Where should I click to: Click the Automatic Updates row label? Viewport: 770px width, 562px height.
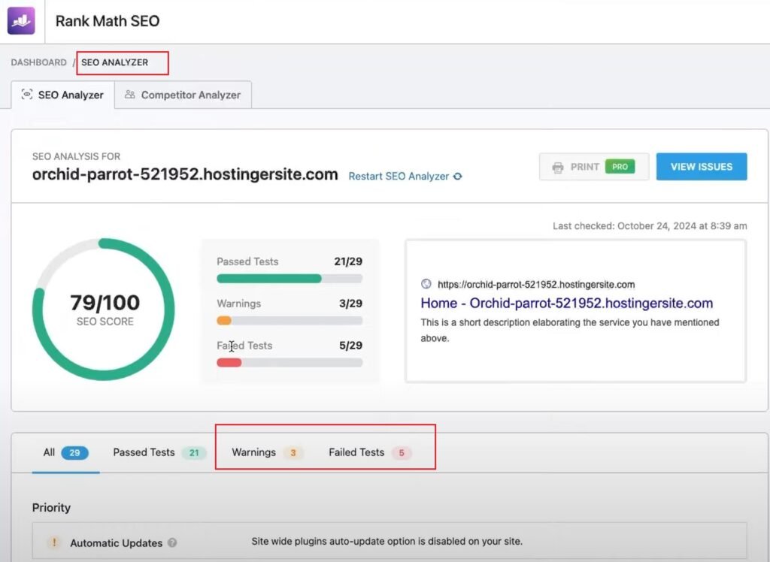click(x=116, y=543)
